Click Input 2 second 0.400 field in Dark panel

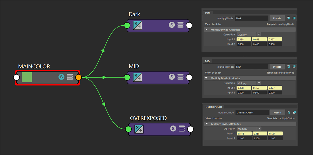click(259, 44)
